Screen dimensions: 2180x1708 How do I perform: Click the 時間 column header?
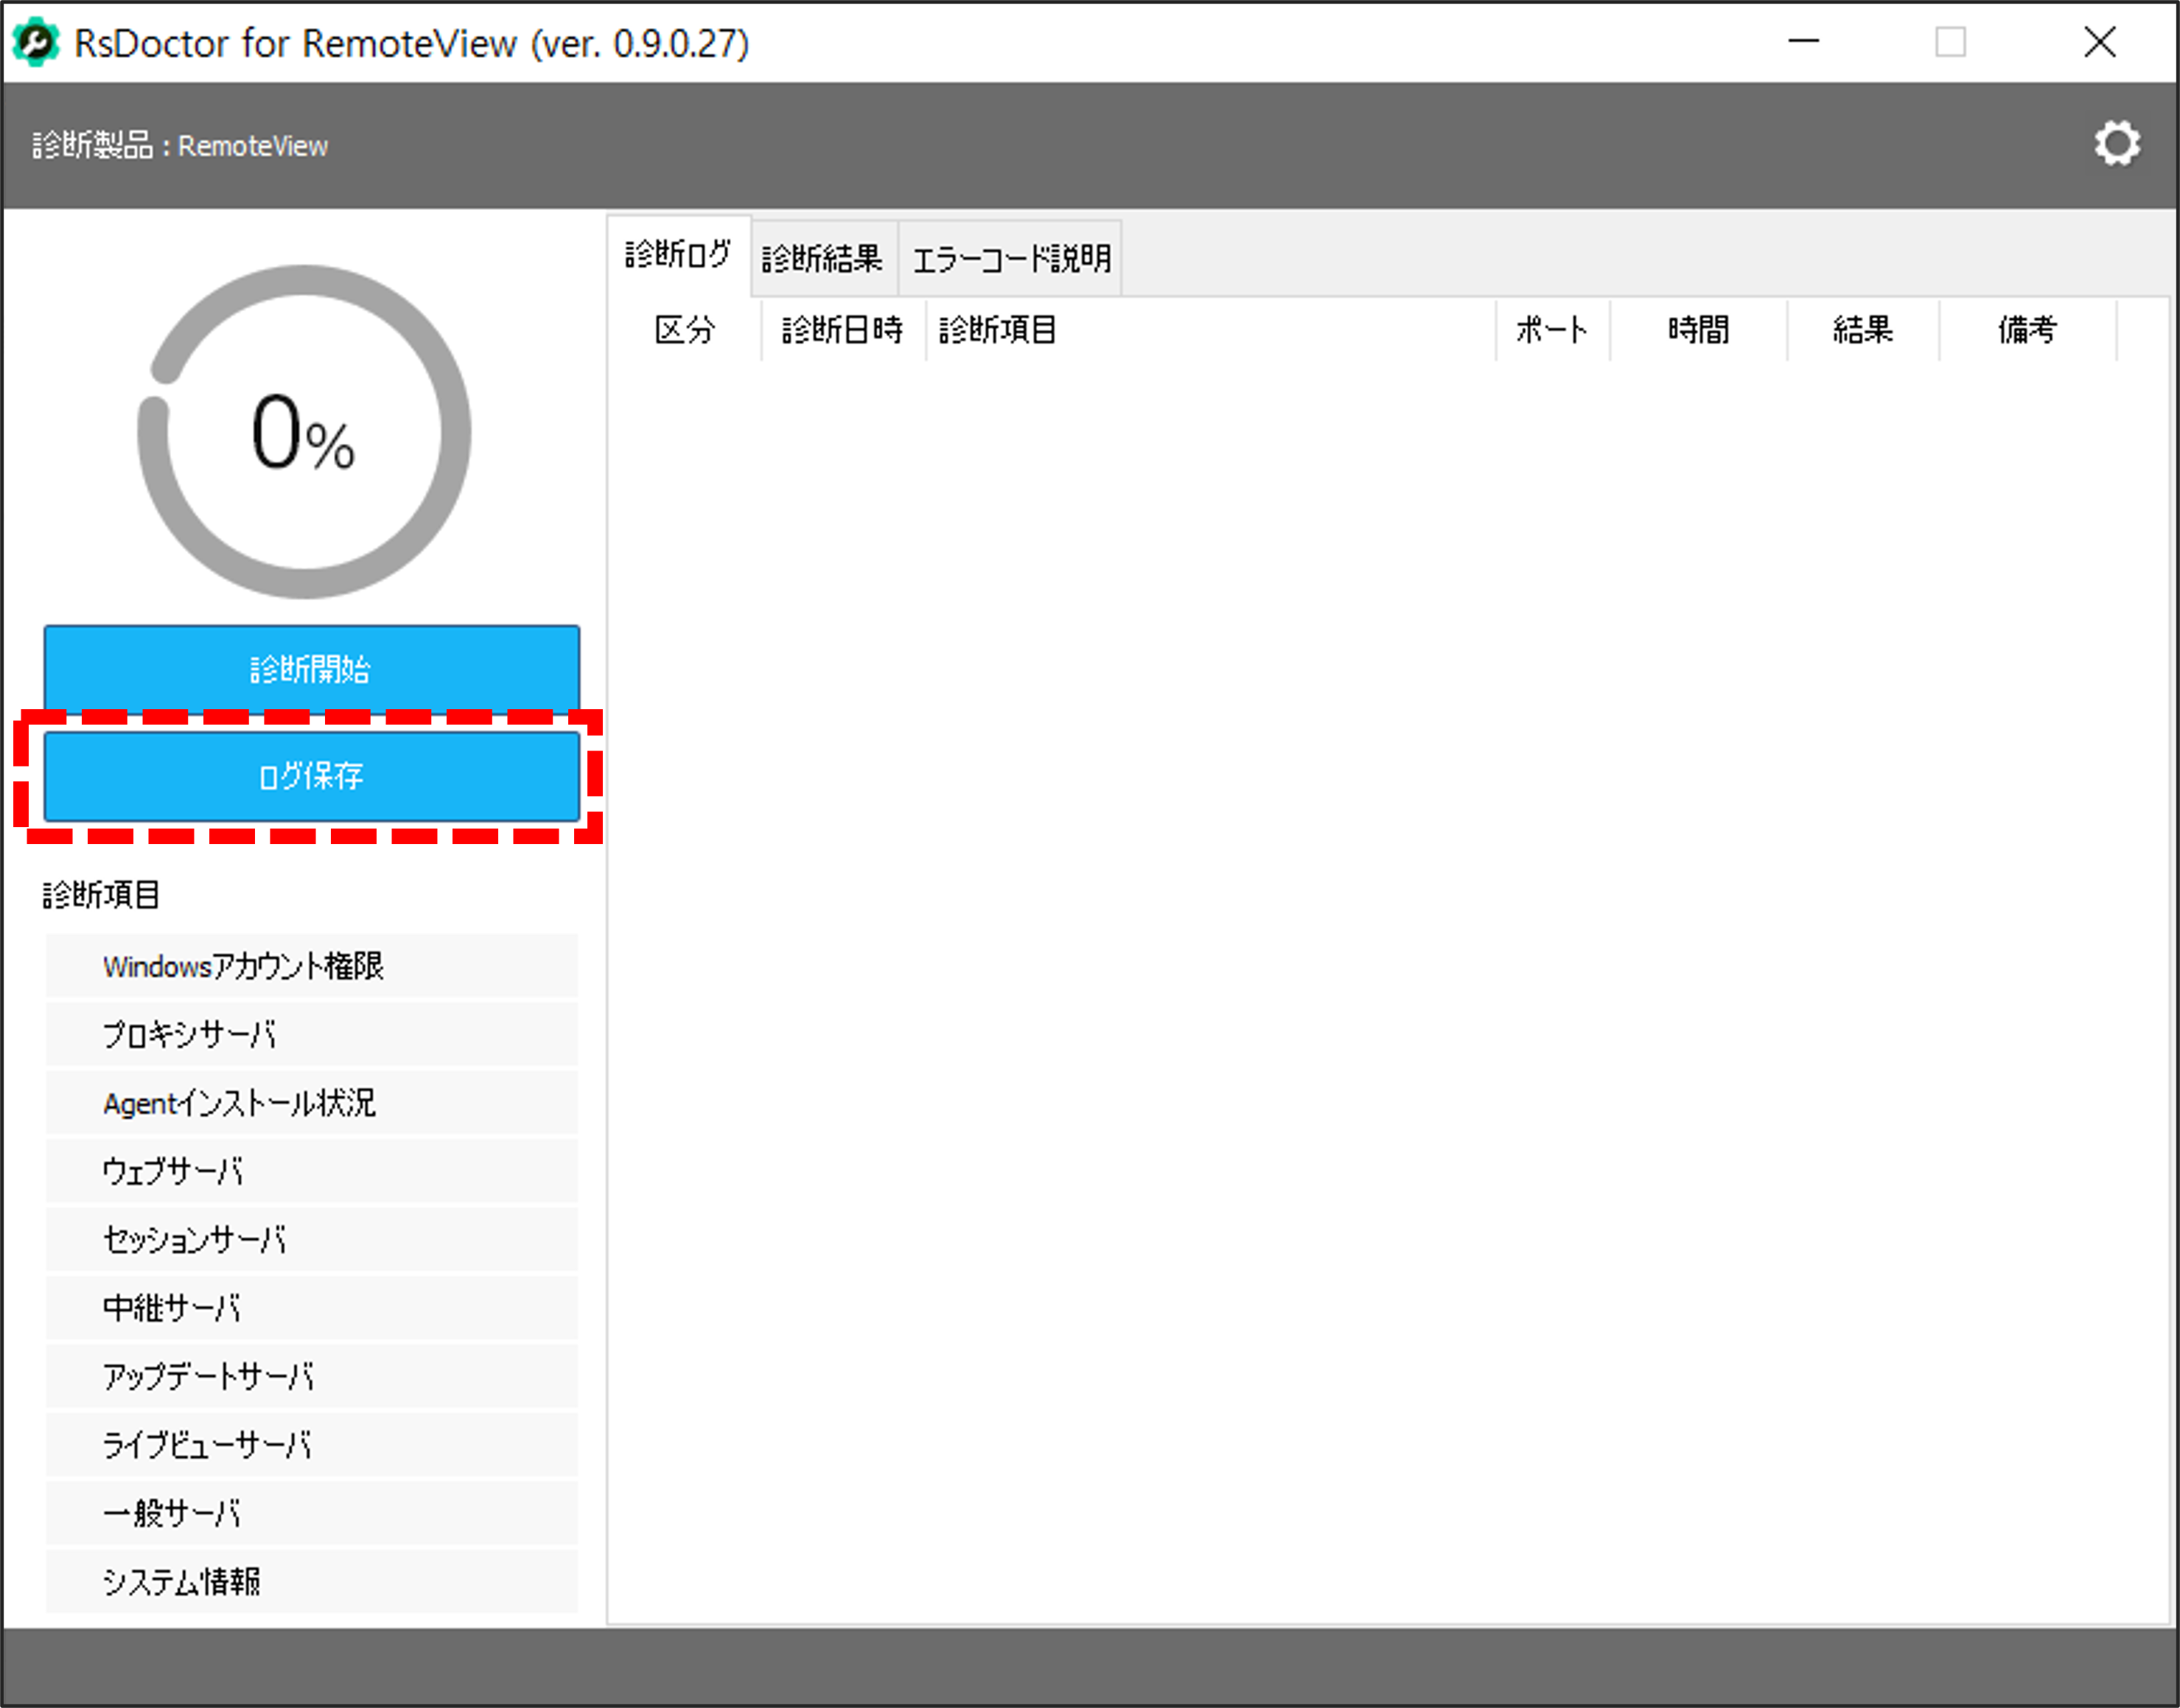tap(1699, 329)
